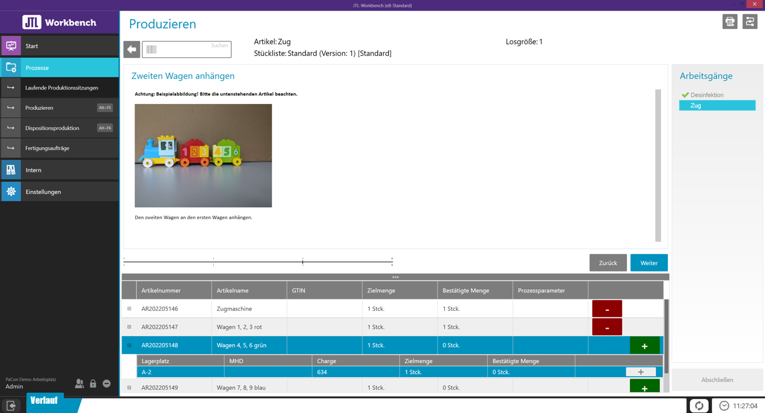Click the user switch icon near Admin

point(79,384)
